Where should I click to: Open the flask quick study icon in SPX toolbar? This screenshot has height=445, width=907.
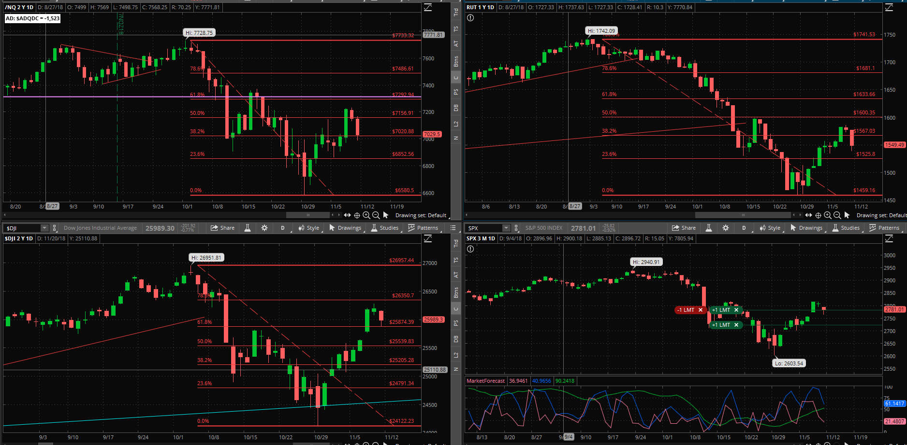(709, 228)
